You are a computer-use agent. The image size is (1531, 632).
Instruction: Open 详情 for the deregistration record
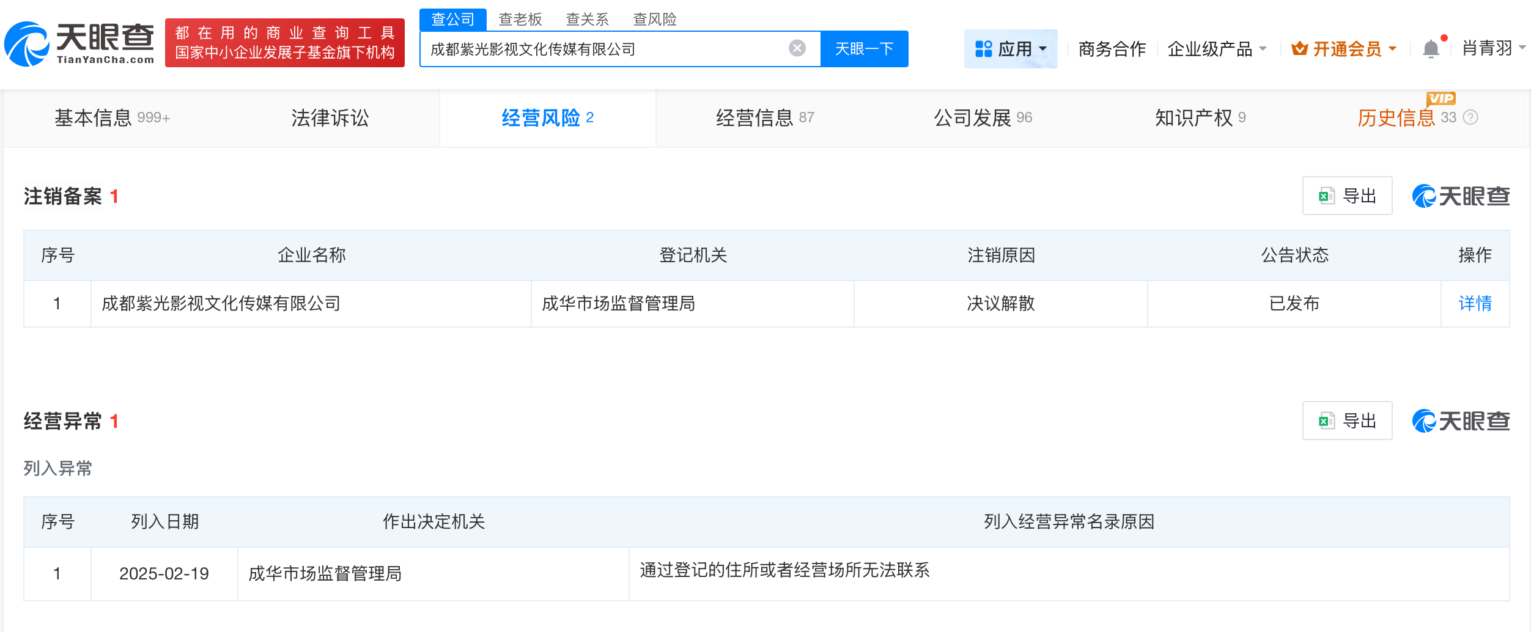coord(1475,304)
